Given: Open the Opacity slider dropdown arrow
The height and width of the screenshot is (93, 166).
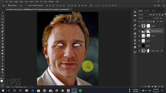Looking at the screenshot, I should coord(164,18).
